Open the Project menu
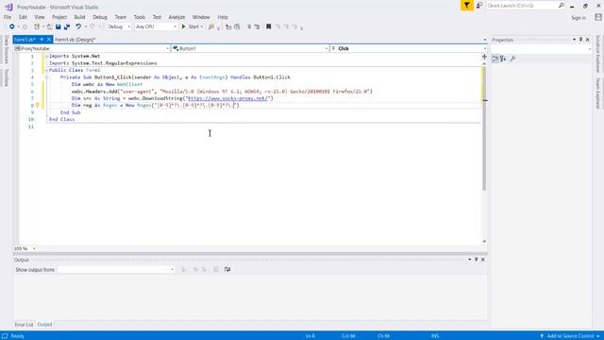The height and width of the screenshot is (340, 604). click(x=59, y=17)
